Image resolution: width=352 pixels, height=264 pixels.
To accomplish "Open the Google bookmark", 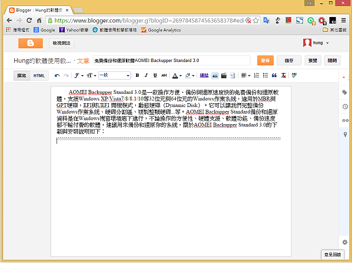I will 44,30.
